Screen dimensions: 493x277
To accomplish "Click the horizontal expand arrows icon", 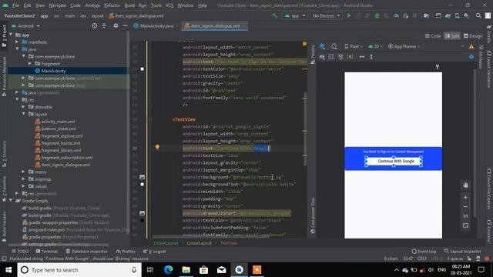I will tap(362, 57).
